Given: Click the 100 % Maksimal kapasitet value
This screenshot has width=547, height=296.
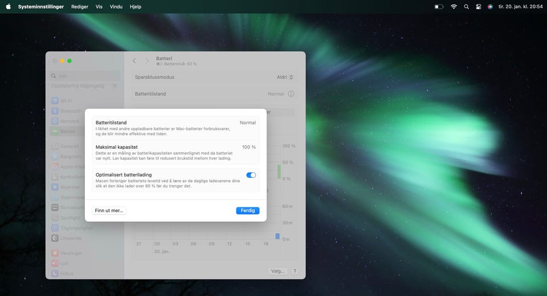Looking at the screenshot, I should click(249, 147).
